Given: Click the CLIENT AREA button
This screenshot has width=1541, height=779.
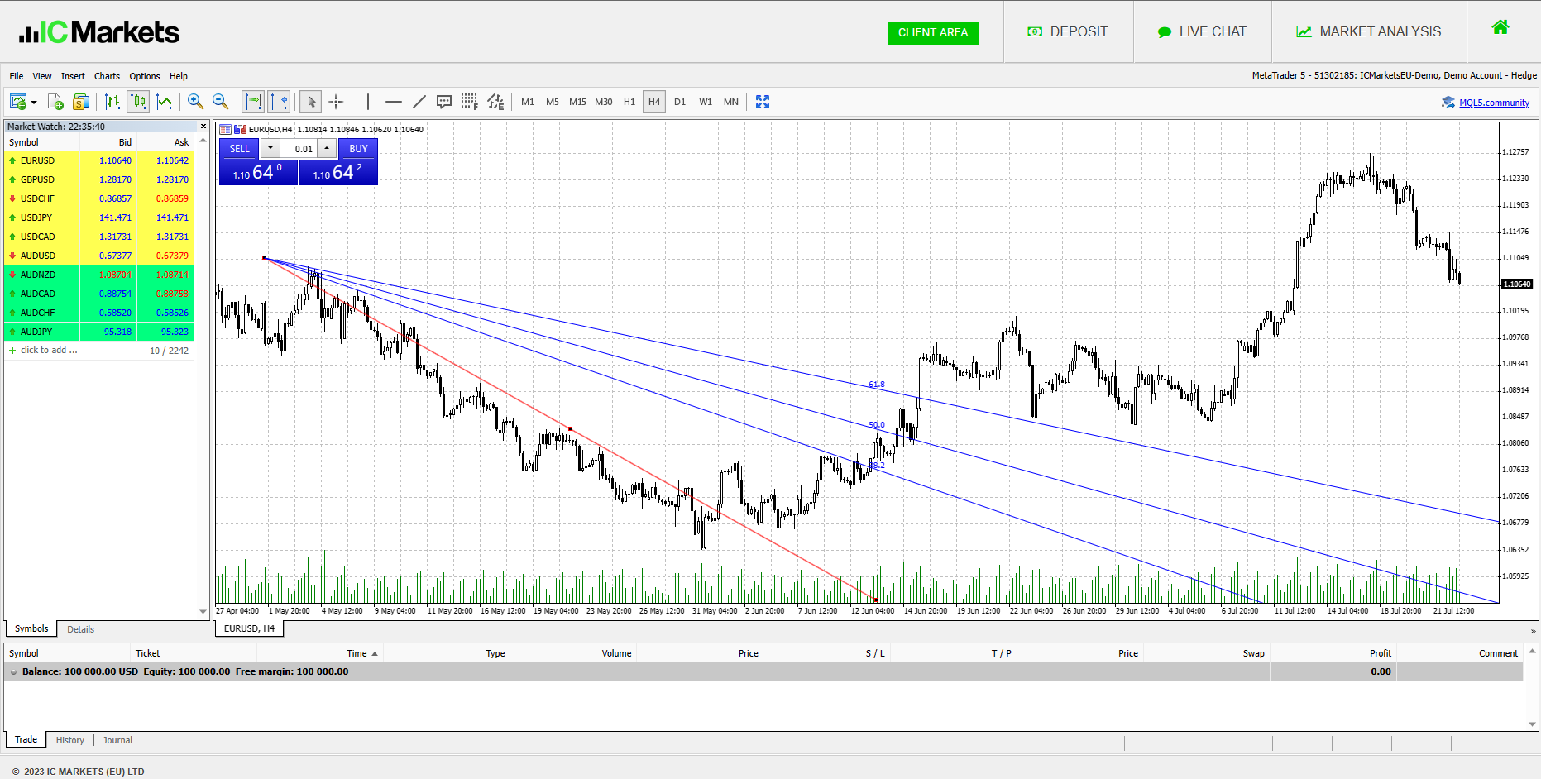Looking at the screenshot, I should click(x=932, y=32).
